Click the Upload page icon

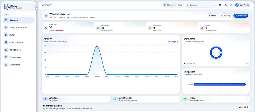tap(45, 99)
